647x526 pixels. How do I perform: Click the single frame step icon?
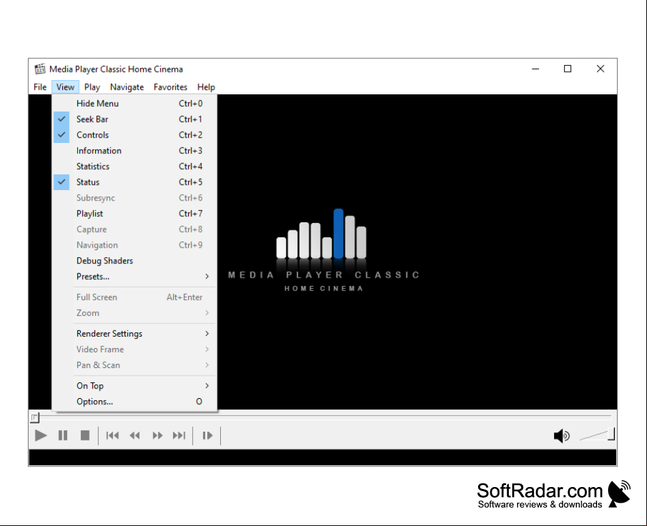tap(207, 435)
